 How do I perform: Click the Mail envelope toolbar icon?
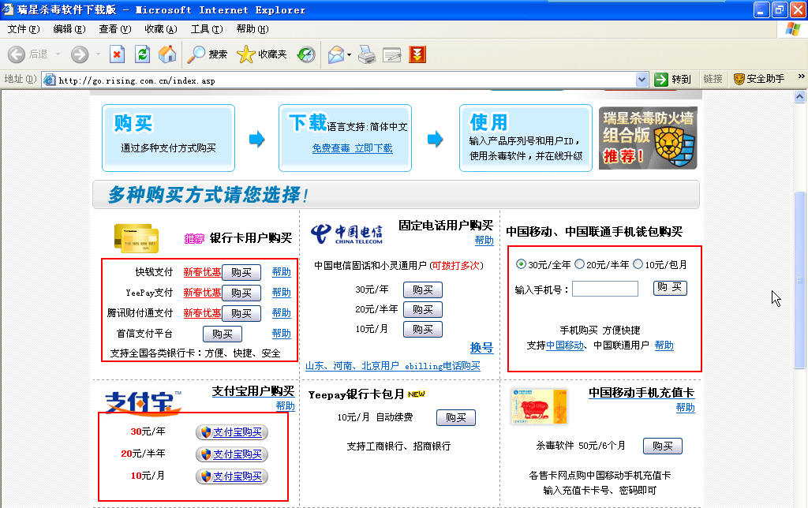coord(335,54)
